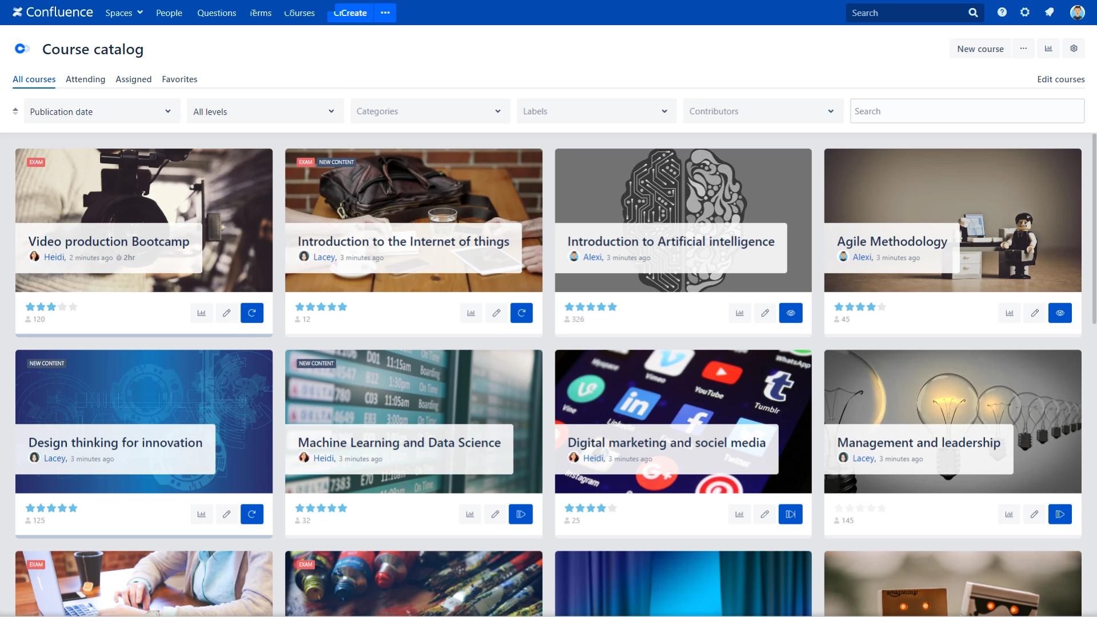
Task: Edit Video production Bootcamp course
Action: click(x=227, y=313)
